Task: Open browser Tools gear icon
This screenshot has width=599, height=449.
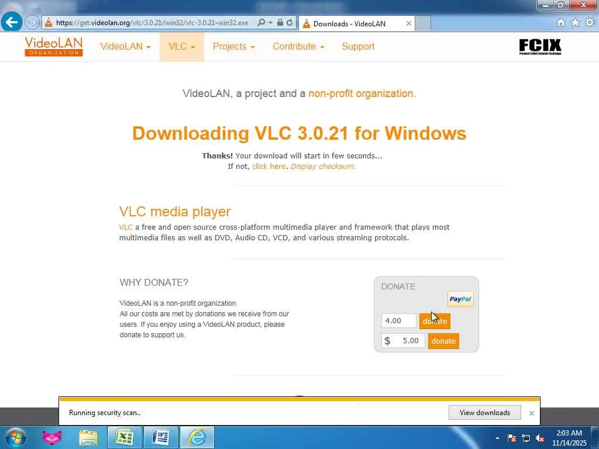Action: (x=590, y=23)
